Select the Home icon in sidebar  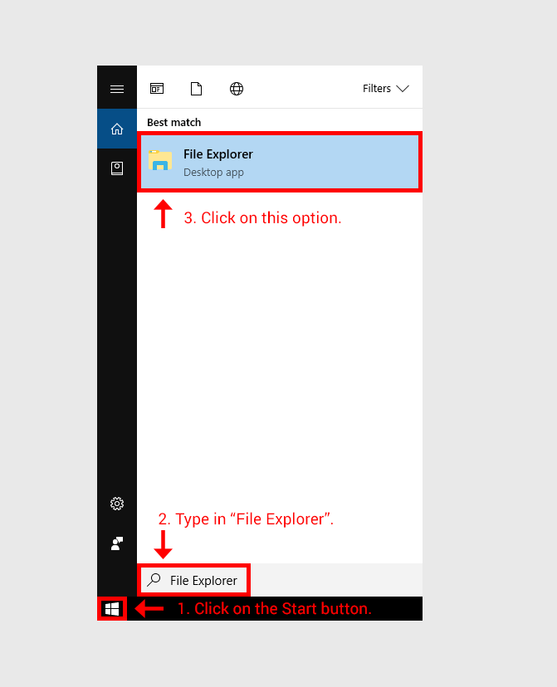[117, 129]
